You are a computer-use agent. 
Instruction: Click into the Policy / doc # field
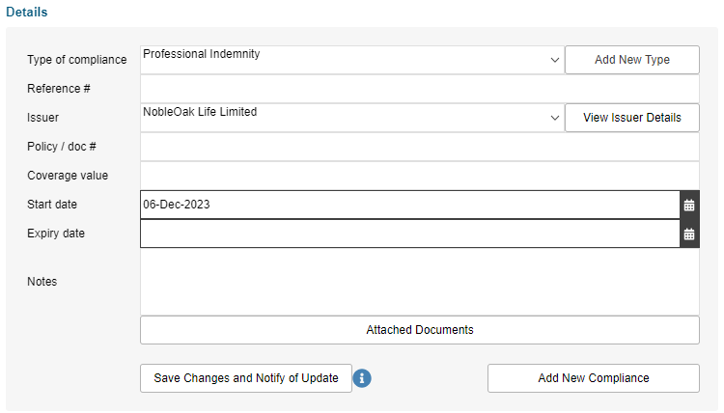(x=420, y=147)
